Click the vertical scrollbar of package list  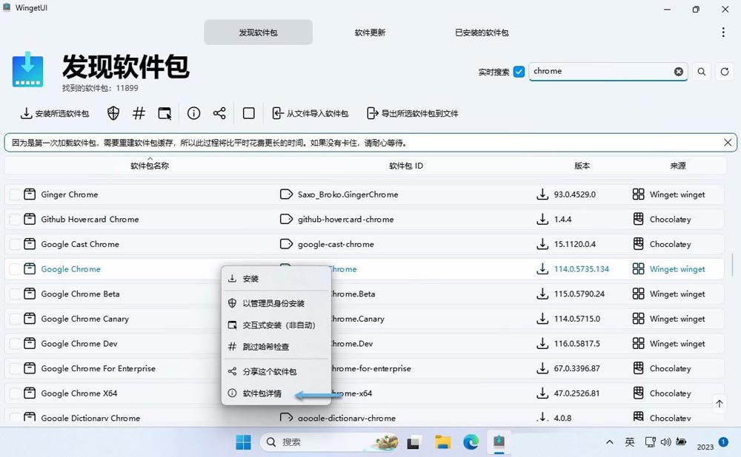pyautogui.click(x=733, y=264)
